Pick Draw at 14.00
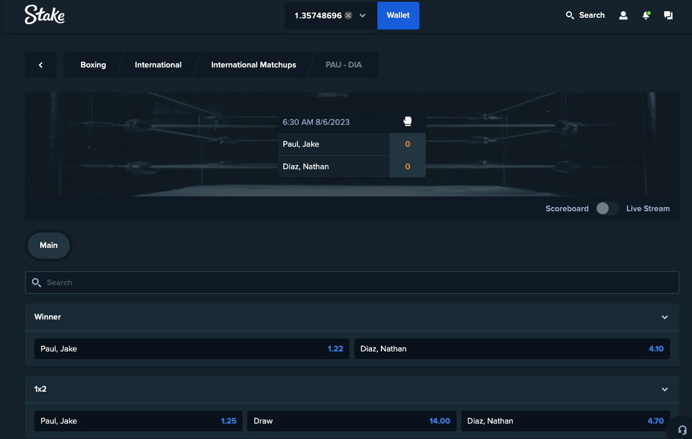692x439 pixels. 352,421
